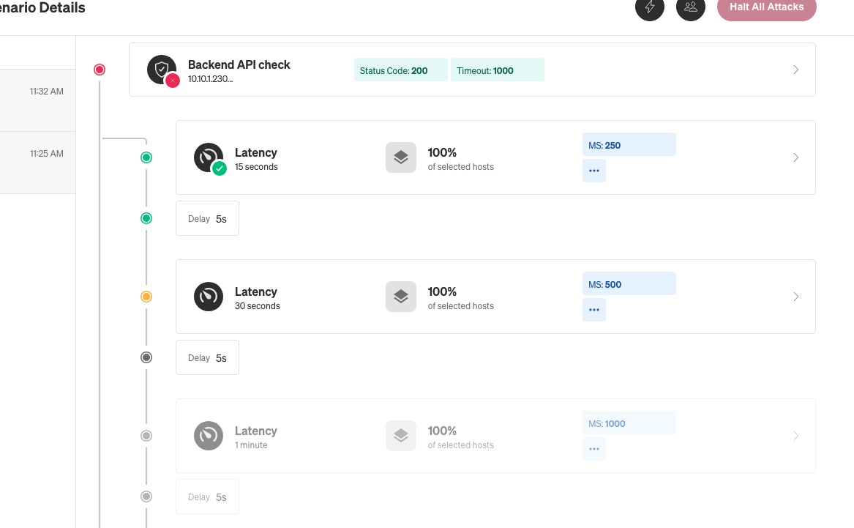854x528 pixels.
Task: Click the first Delay 5s box
Action: (x=207, y=219)
